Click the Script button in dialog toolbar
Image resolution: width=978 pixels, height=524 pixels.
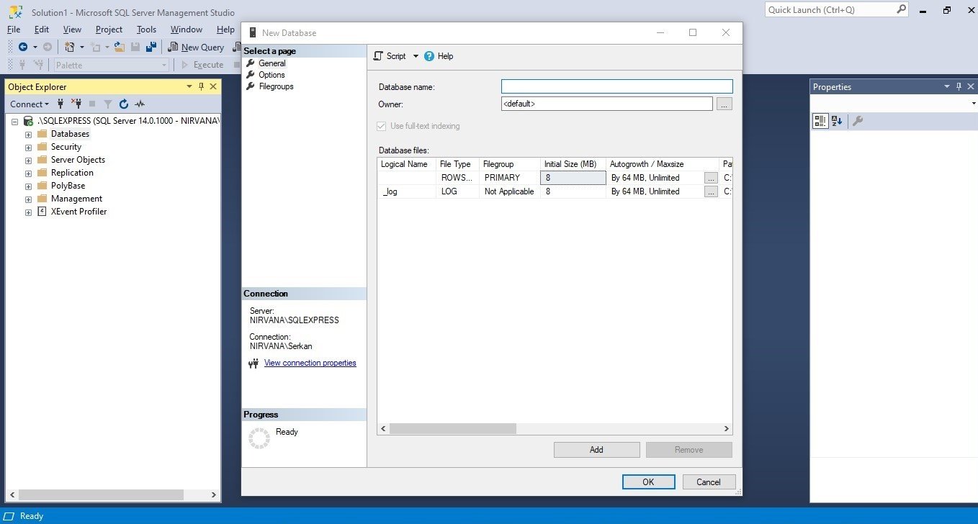pyautogui.click(x=390, y=56)
